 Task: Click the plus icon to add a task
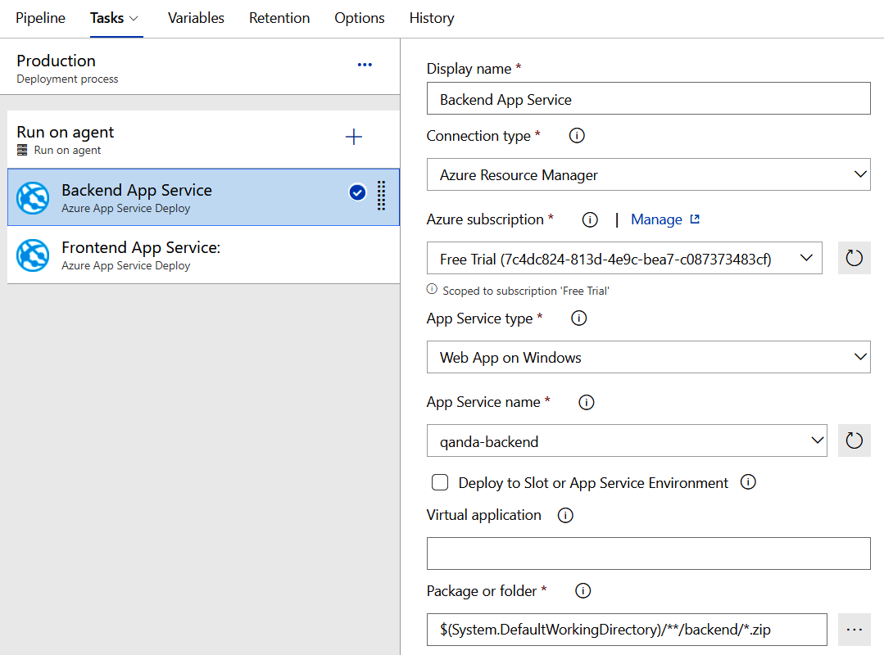pyautogui.click(x=354, y=138)
